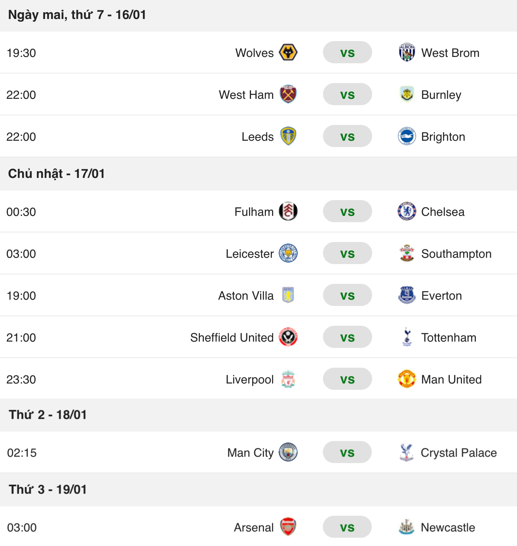517x546 pixels.
Task: Click the Fulham crest icon
Action: [289, 212]
